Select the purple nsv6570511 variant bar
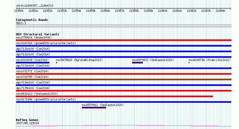 point(94,108)
